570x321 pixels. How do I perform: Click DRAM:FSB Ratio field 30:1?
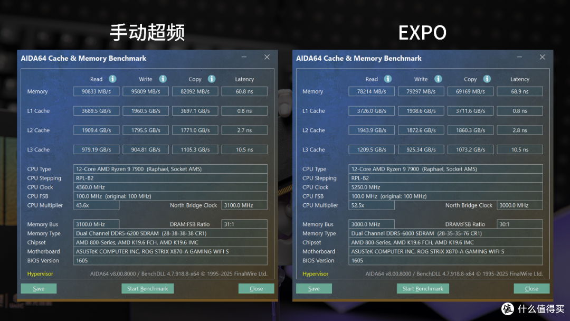click(520, 224)
